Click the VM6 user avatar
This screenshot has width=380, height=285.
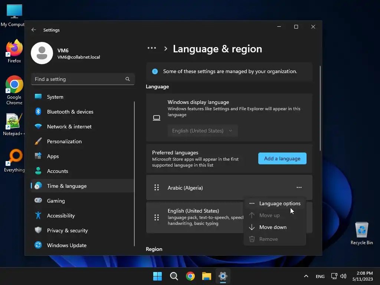[x=42, y=53]
